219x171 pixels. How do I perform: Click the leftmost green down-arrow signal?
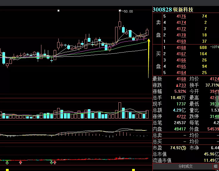7,163
